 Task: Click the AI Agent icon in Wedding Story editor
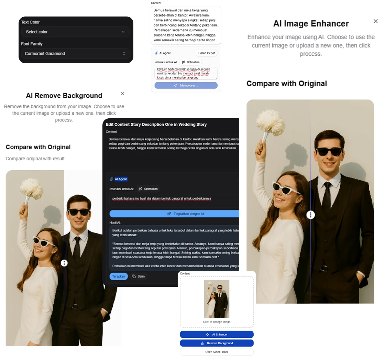click(x=111, y=179)
